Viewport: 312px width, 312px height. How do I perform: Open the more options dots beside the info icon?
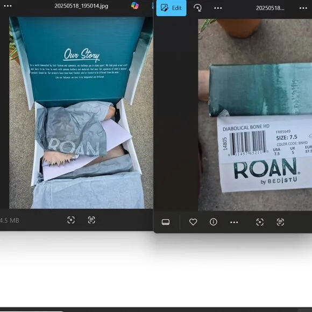pyautogui.click(x=234, y=222)
